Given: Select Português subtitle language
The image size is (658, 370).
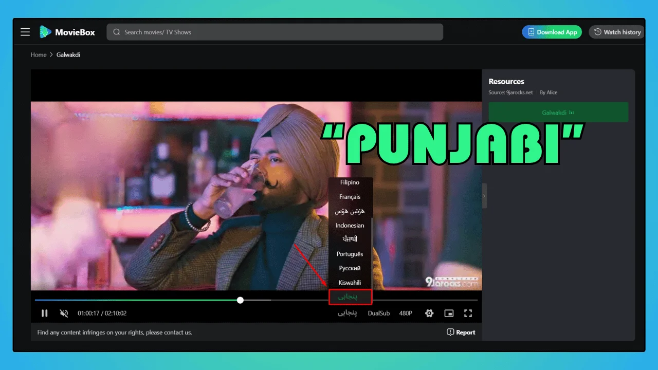Looking at the screenshot, I should [350, 254].
